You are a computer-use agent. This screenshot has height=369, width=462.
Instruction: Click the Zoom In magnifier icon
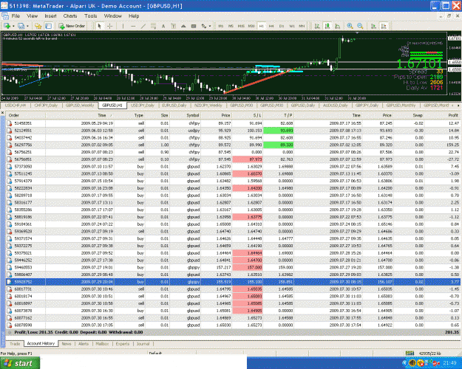point(350,26)
